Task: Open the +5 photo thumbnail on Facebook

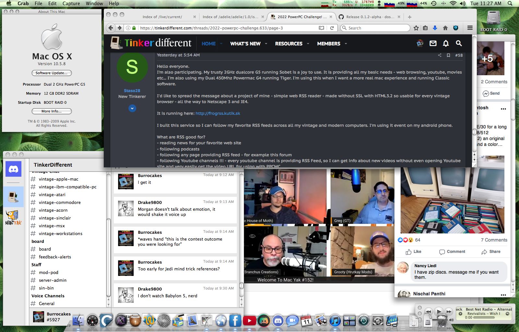Action: pos(490,58)
